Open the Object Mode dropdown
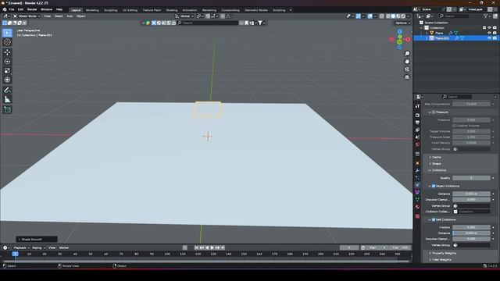 coord(27,16)
